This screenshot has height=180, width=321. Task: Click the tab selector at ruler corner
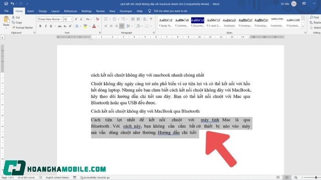tap(2, 37)
